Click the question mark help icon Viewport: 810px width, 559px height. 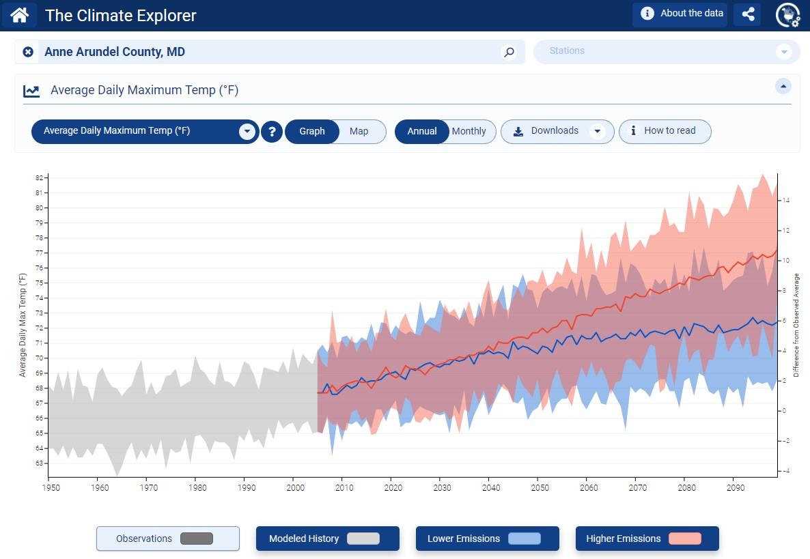pos(272,131)
